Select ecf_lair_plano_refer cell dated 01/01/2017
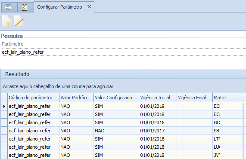 (33, 131)
